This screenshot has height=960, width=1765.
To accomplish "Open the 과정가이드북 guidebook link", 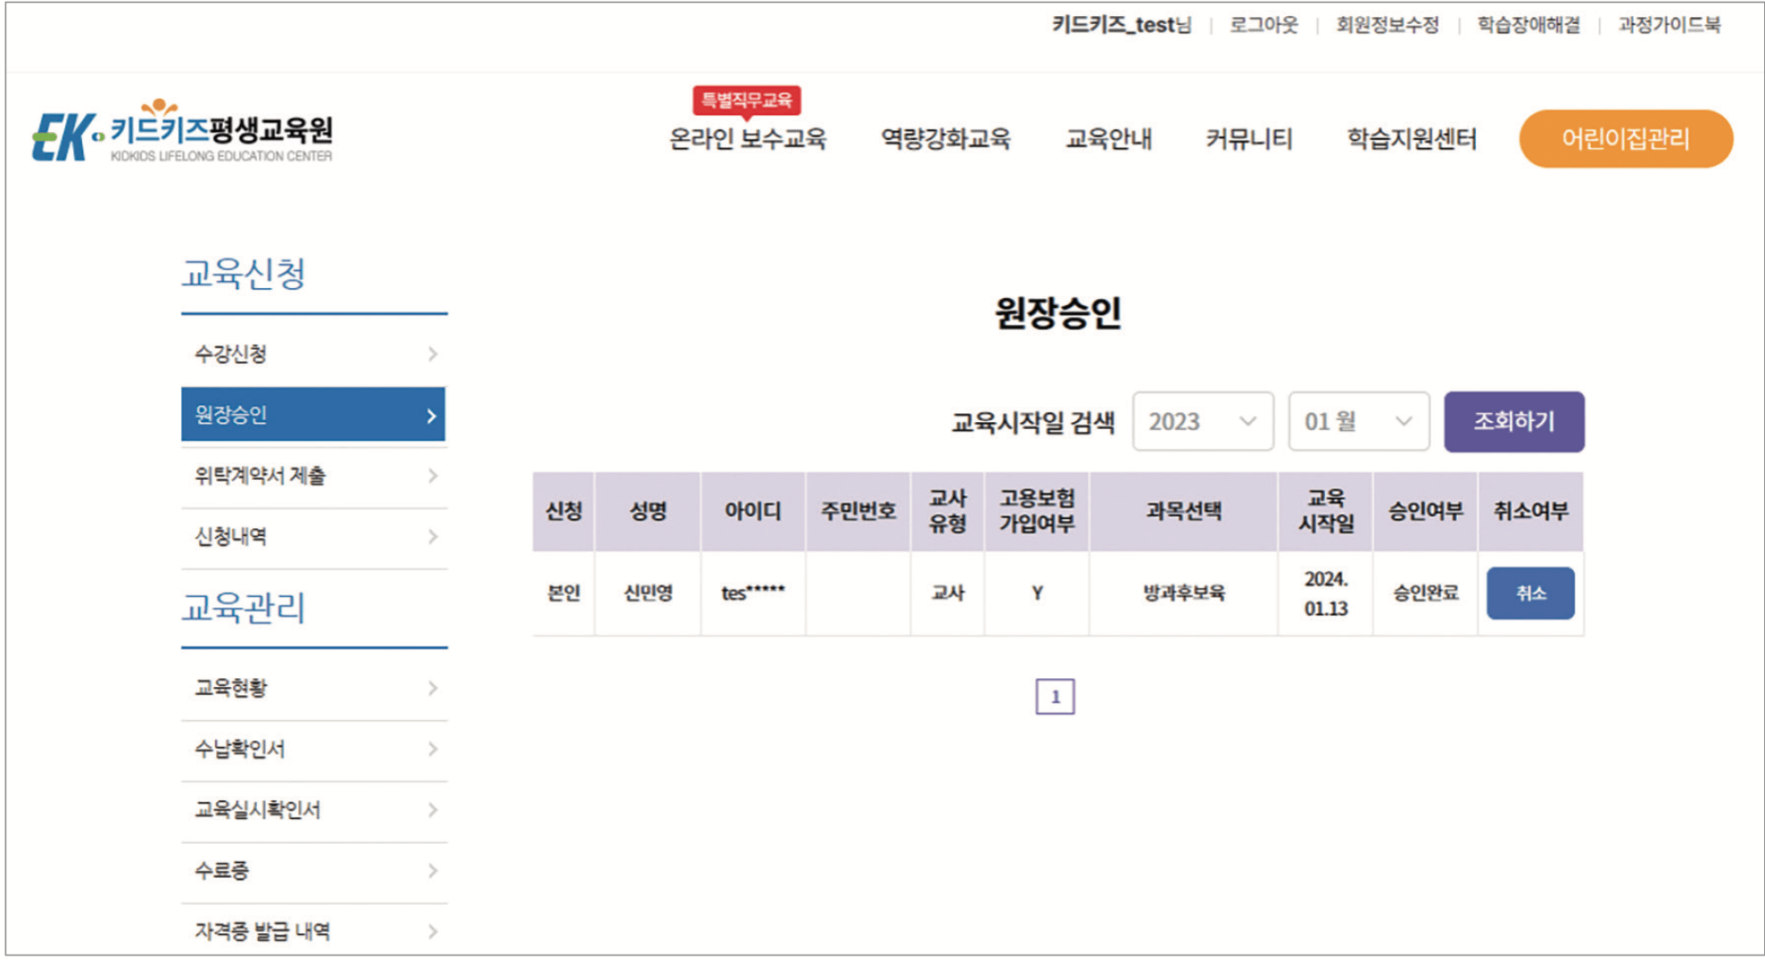I will 1670,26.
